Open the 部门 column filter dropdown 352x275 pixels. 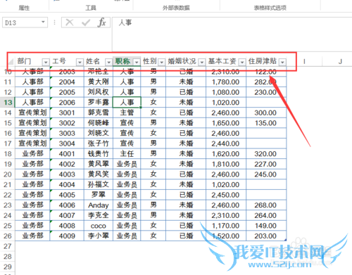(46, 62)
